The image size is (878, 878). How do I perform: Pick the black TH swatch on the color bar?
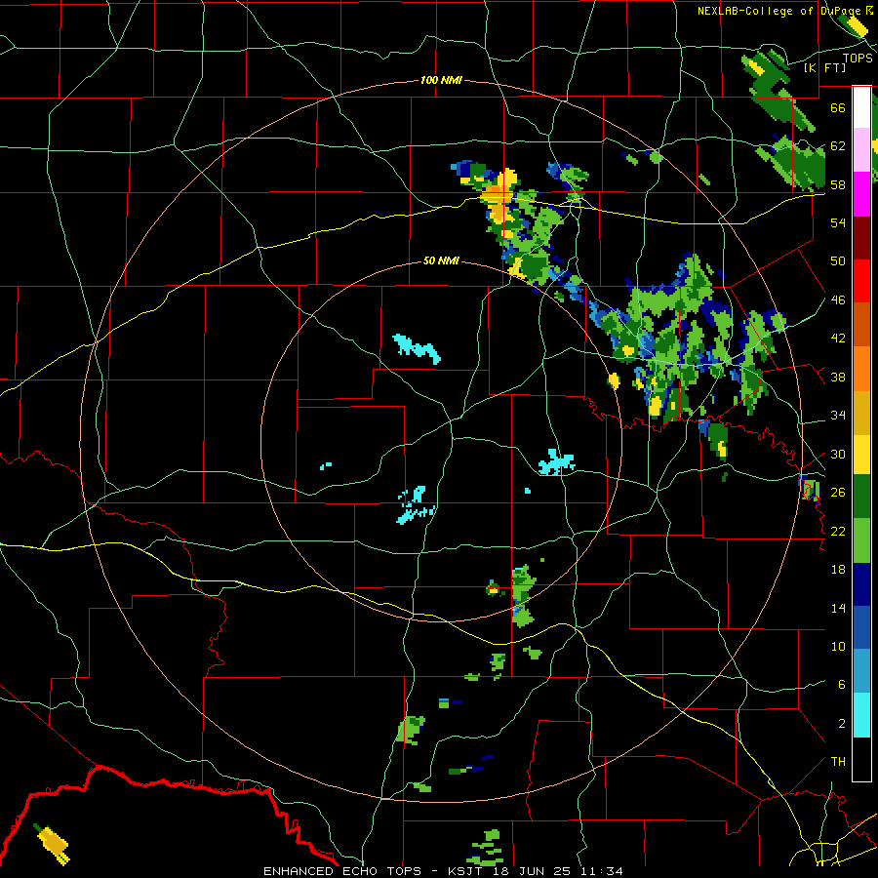[861, 759]
